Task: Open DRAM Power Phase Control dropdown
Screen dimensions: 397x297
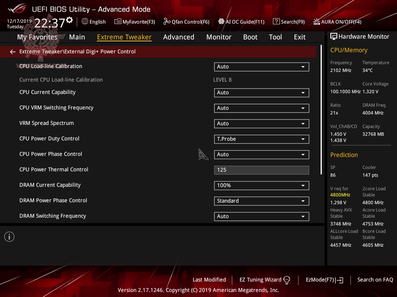Action: pos(262,201)
